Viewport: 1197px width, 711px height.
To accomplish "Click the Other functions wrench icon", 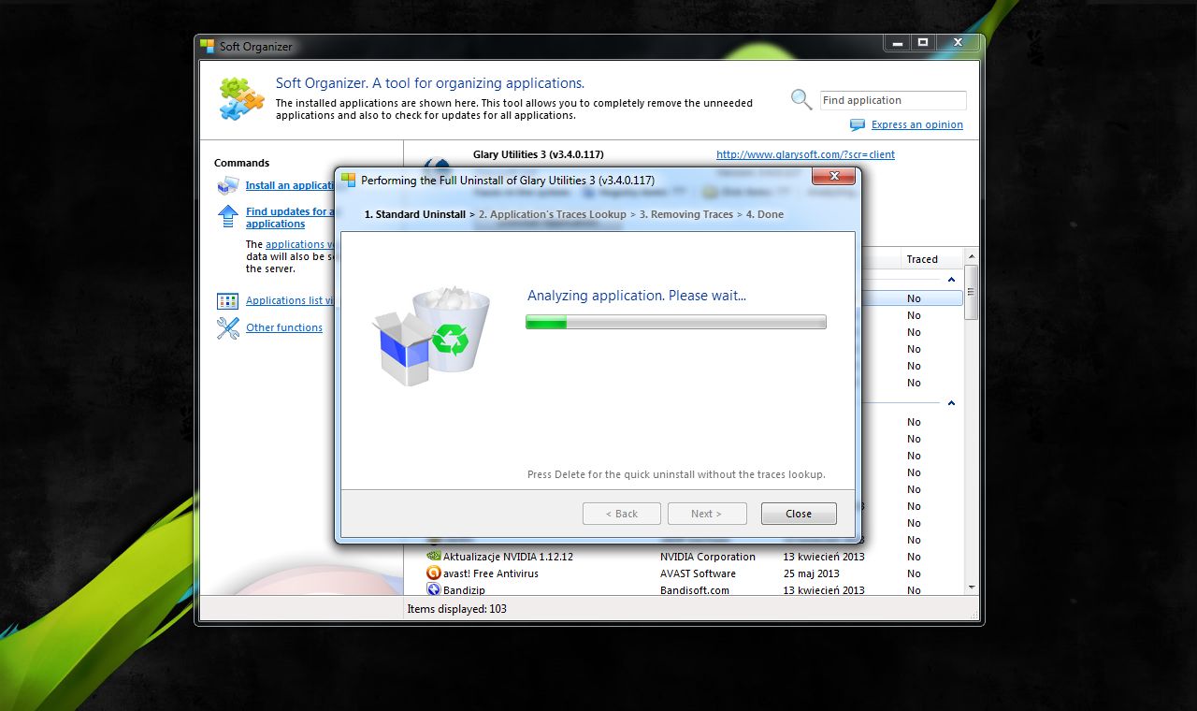I will pos(228,328).
